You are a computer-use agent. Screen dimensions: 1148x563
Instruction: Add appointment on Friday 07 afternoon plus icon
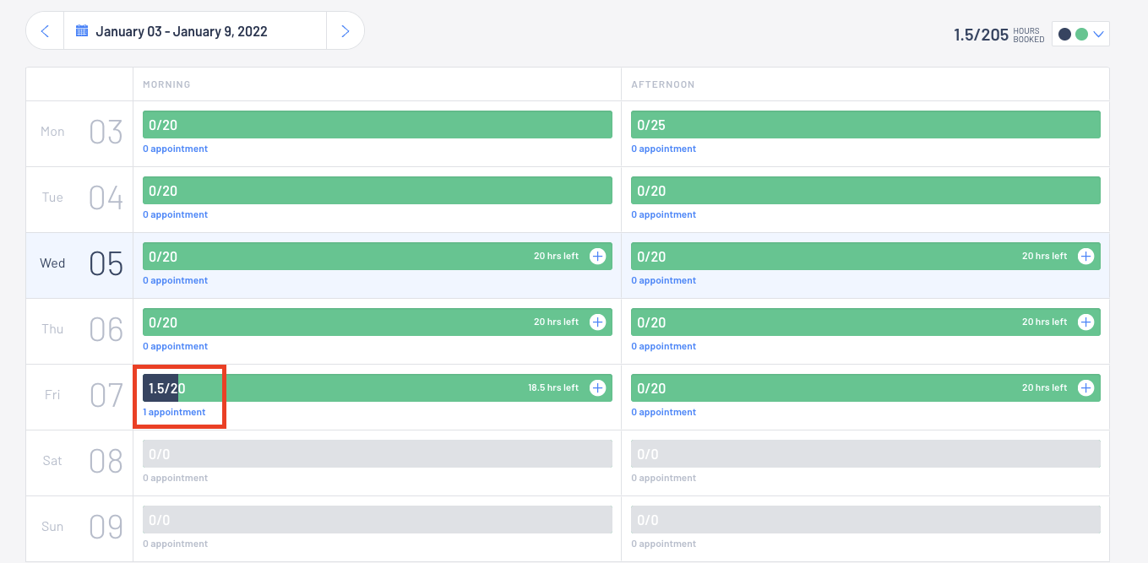click(x=1085, y=387)
